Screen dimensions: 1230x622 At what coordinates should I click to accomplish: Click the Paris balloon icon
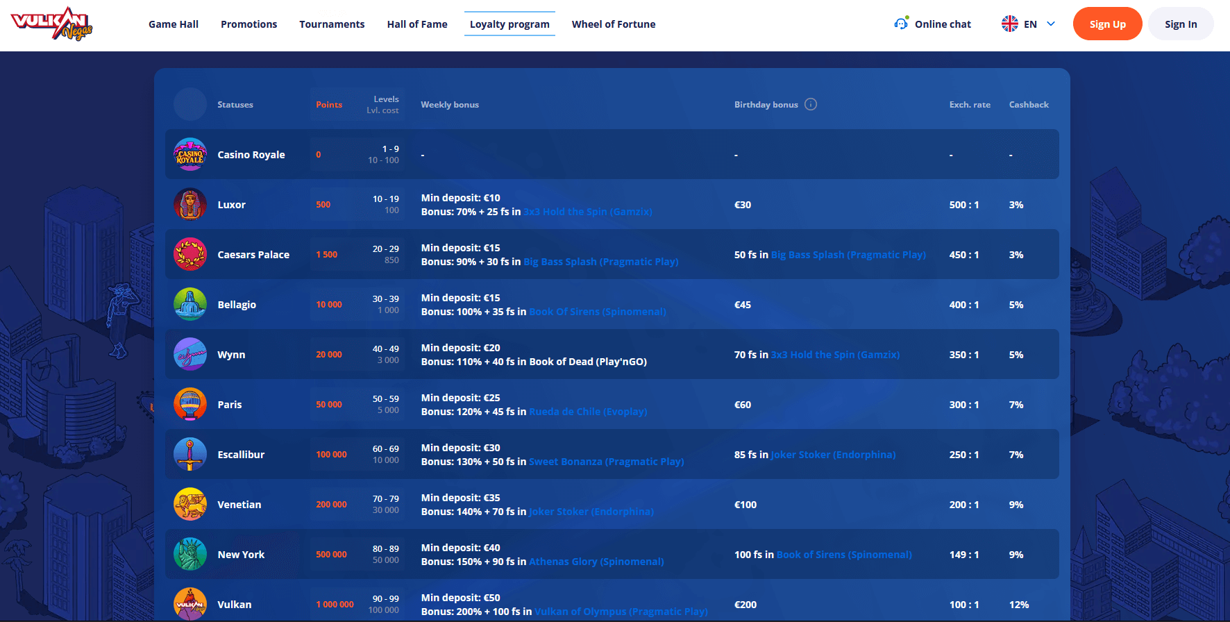190,404
